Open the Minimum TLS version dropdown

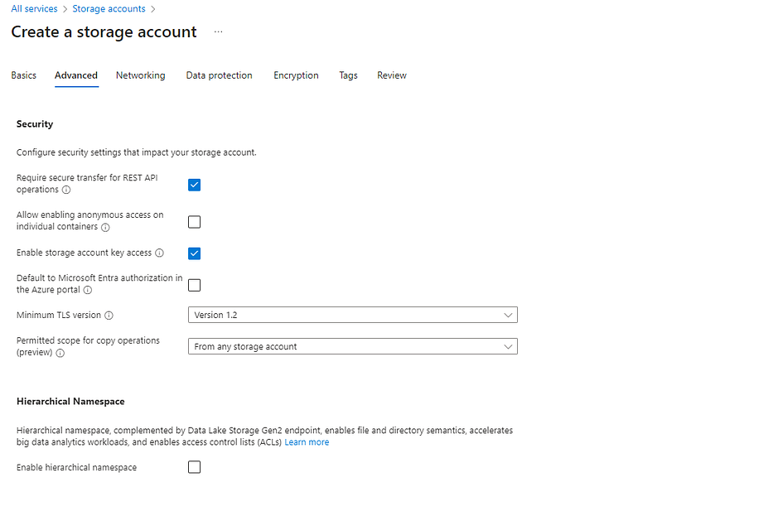(x=352, y=316)
